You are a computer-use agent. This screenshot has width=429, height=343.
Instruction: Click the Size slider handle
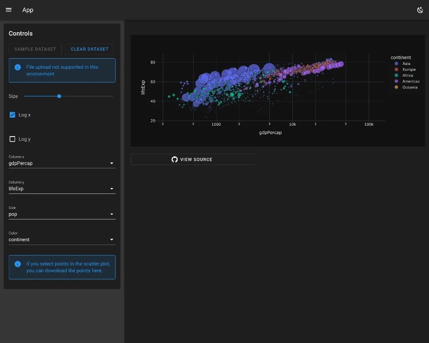coord(59,96)
